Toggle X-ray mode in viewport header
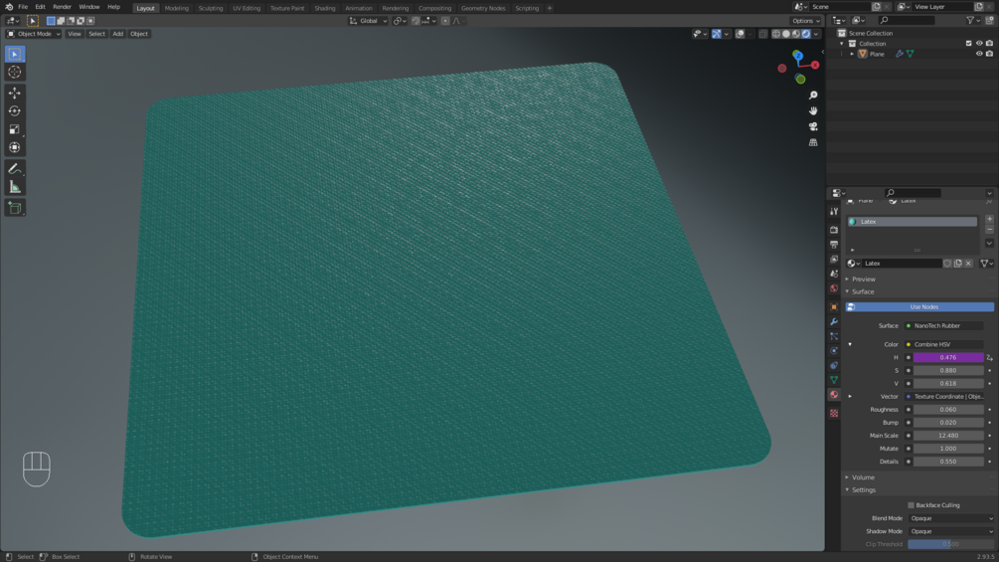 762,34
